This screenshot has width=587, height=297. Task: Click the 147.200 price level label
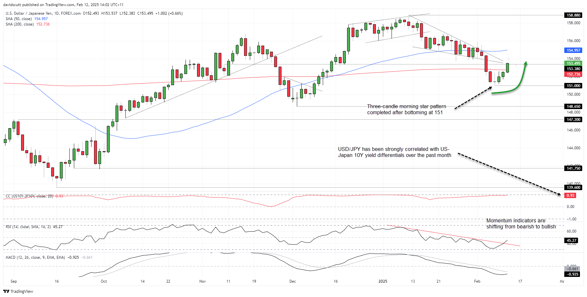[574, 119]
